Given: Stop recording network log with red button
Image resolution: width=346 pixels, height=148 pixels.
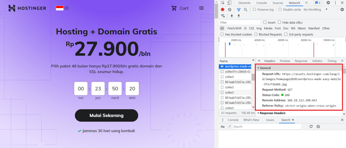Looking at the screenshot, I should click(223, 9).
